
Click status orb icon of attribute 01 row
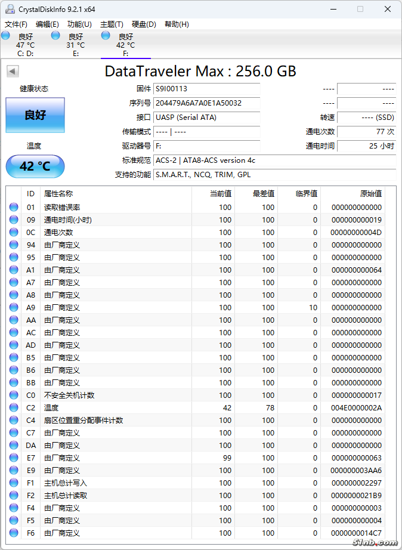coord(14,208)
